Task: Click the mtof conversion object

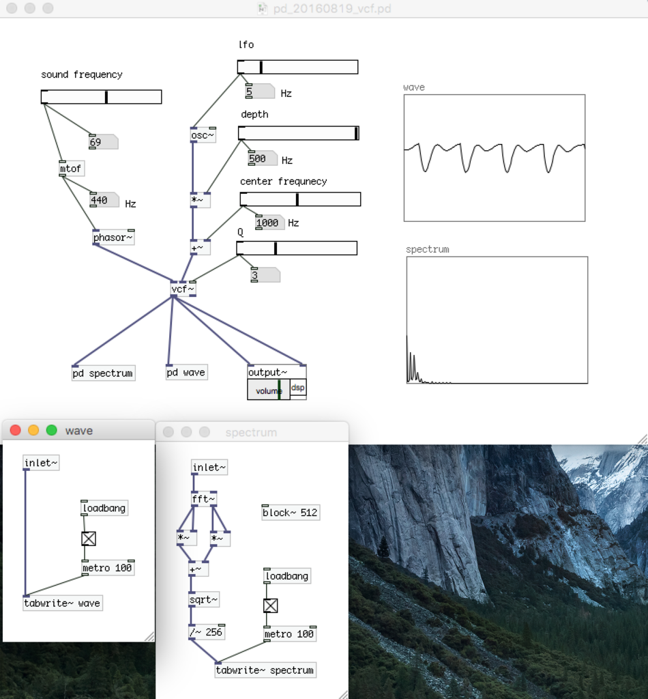Action: pyautogui.click(x=71, y=168)
